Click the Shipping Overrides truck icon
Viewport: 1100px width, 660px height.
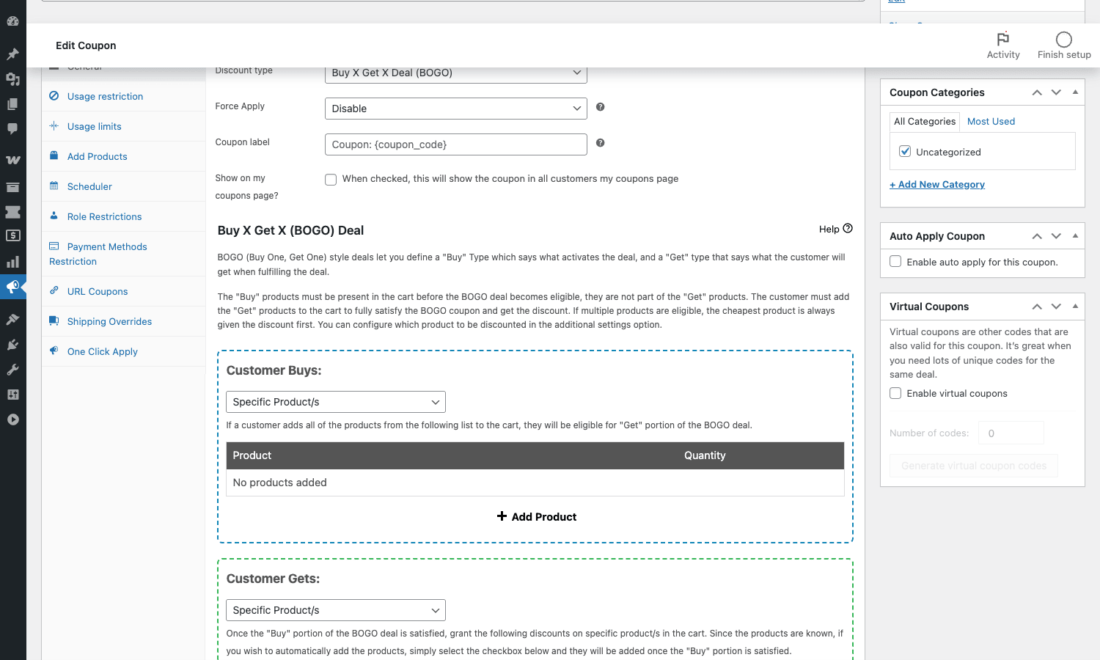click(x=54, y=321)
